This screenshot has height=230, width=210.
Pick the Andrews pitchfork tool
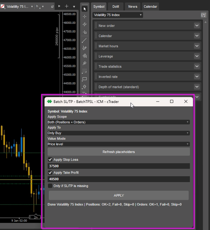[84, 63]
